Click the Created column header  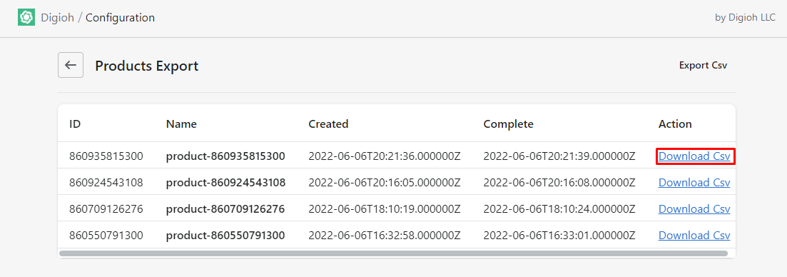328,124
